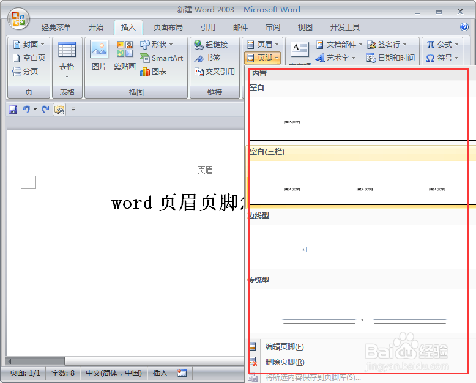Choose the 空白(三栏) footer preset
This screenshot has width=476, height=383.
point(360,176)
